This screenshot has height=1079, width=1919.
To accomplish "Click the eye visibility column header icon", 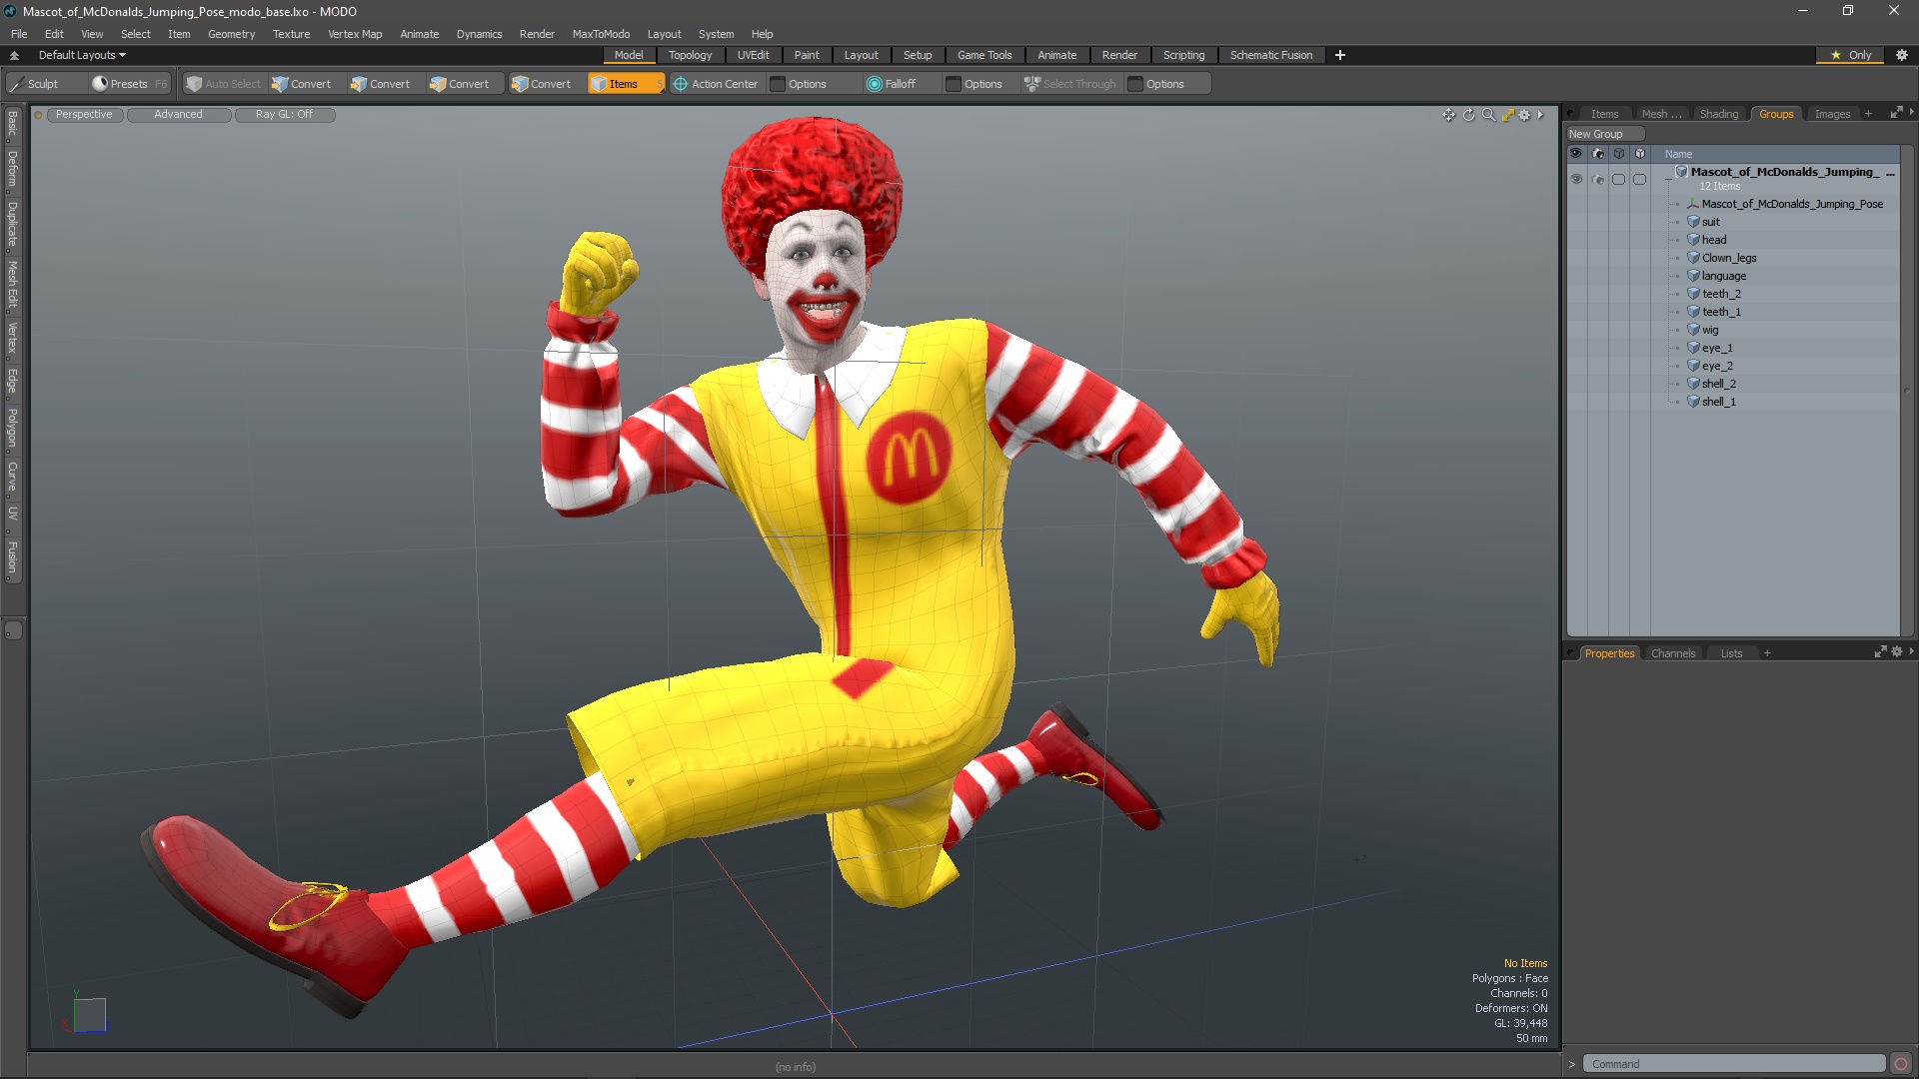I will 1576,154.
